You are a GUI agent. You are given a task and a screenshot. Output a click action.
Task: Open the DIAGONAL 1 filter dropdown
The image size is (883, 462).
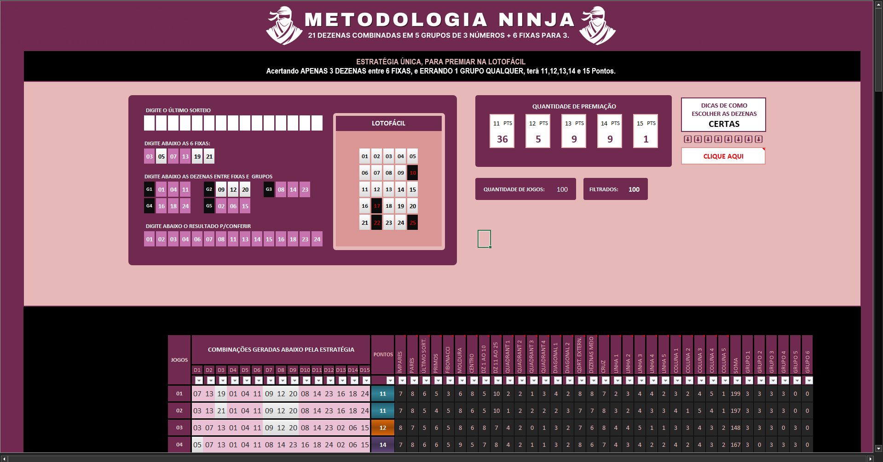(x=558, y=381)
